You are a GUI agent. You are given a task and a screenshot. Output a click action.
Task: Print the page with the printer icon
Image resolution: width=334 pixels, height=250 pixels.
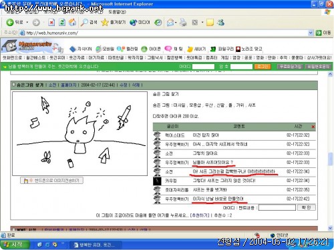tap(183, 22)
